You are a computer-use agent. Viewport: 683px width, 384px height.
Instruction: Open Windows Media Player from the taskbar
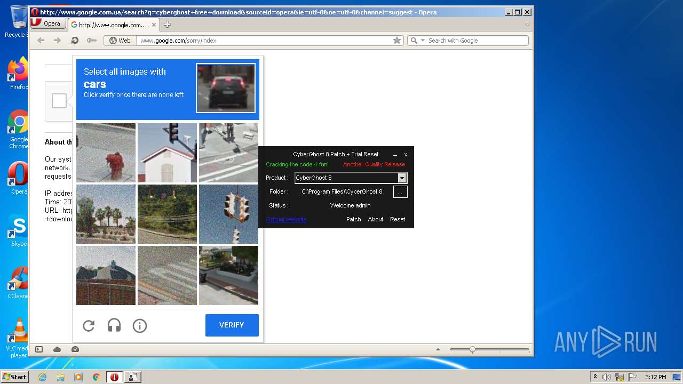tap(78, 377)
